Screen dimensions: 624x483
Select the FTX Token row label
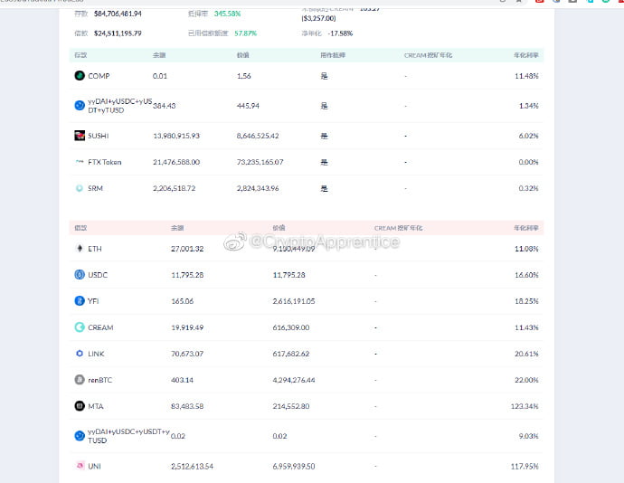[105, 162]
